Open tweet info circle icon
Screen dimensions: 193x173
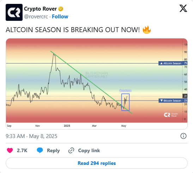click(183, 136)
